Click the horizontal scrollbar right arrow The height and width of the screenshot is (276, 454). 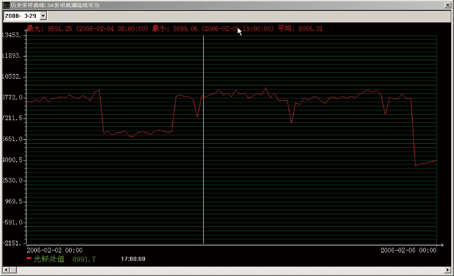[x=448, y=270]
